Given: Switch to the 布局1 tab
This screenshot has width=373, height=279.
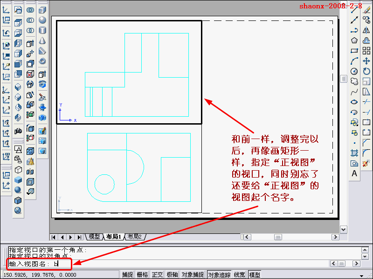Looking at the screenshot, I should pos(113,237).
